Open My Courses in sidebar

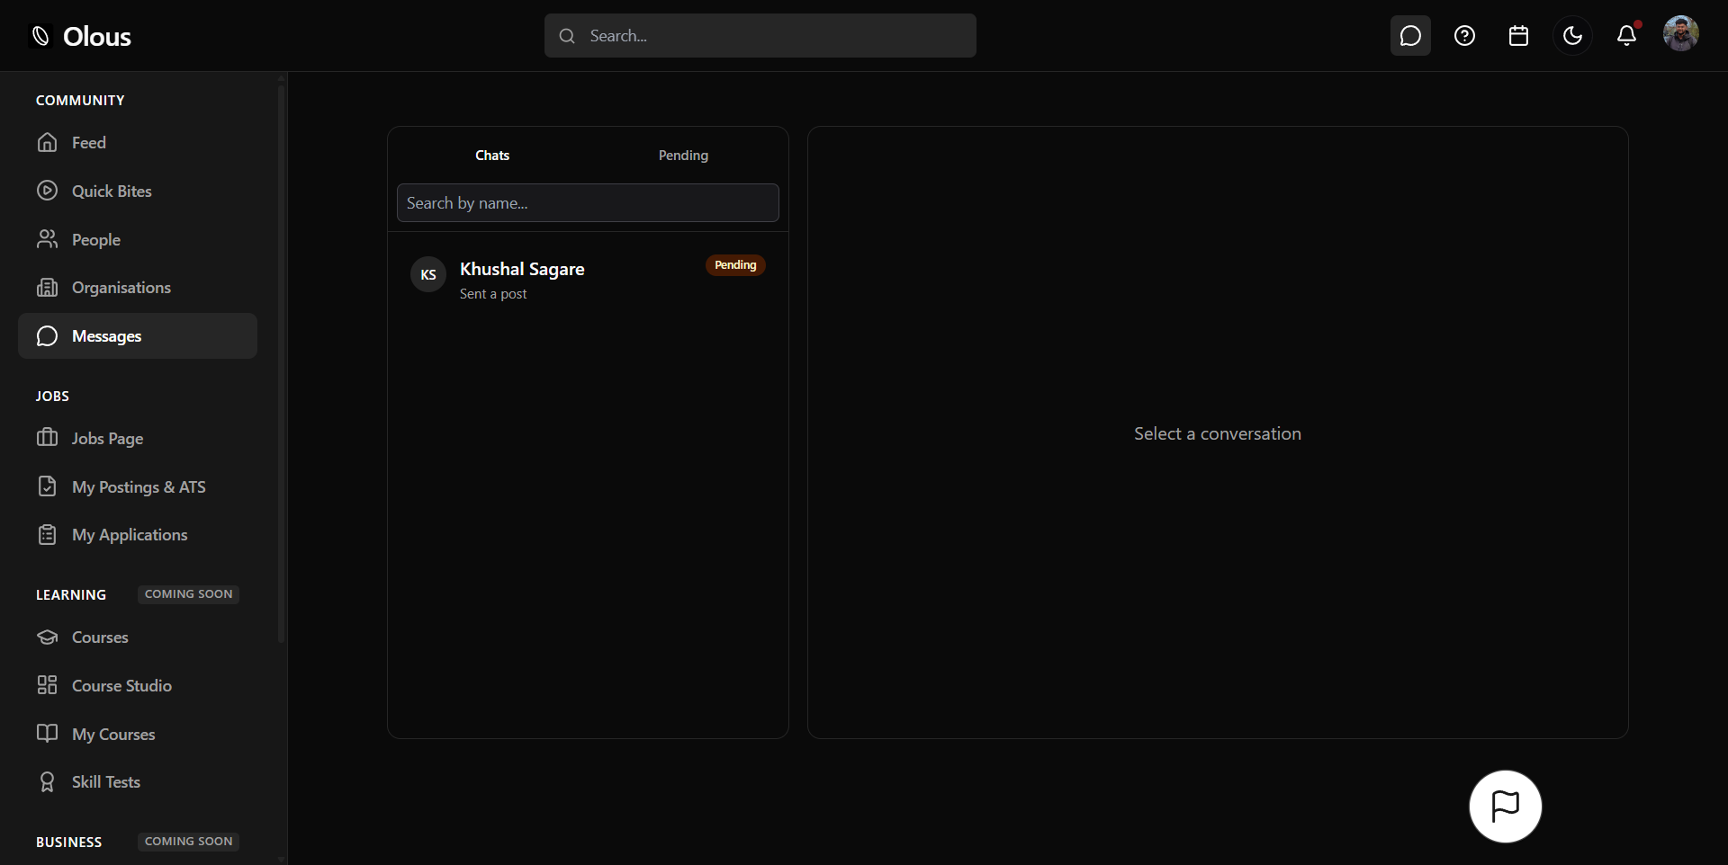pos(138,734)
